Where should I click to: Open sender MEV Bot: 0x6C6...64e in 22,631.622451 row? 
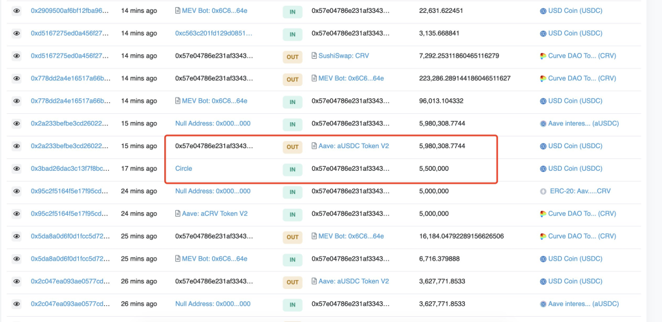point(215,10)
